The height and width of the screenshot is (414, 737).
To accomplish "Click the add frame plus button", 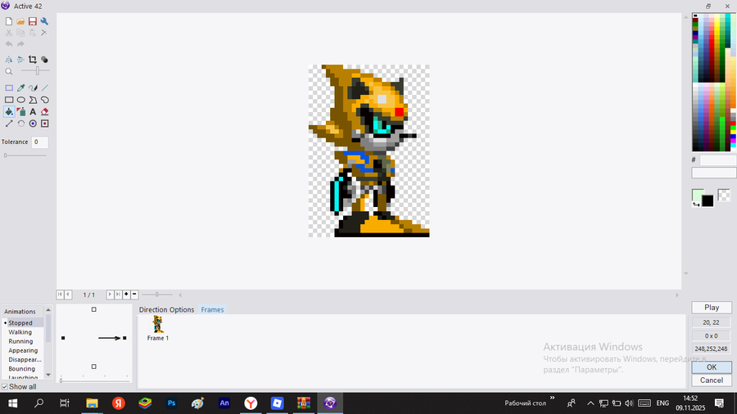I will [126, 295].
